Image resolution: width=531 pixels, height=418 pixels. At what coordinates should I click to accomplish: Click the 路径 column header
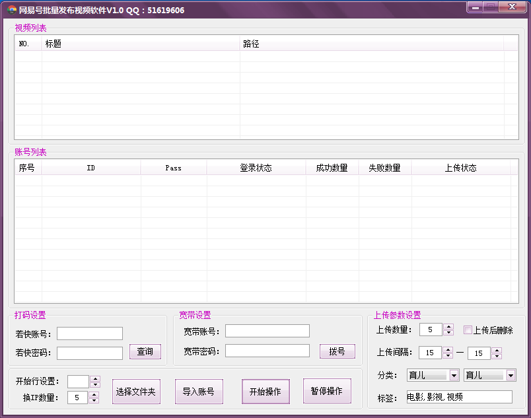coord(372,44)
